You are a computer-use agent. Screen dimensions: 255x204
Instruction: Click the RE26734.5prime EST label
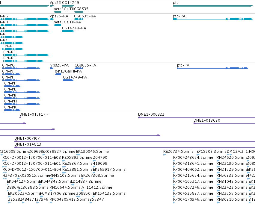pos(178,152)
